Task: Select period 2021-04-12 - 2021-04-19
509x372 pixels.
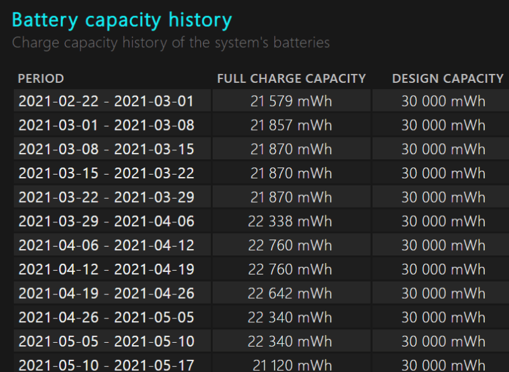Action: point(106,269)
